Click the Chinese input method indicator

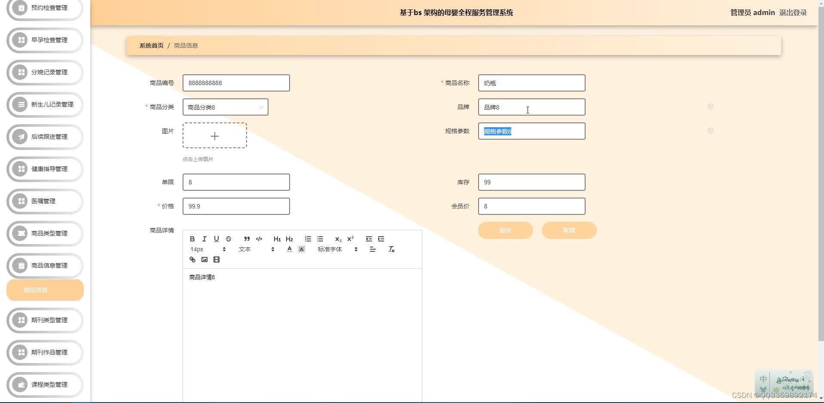(x=763, y=379)
